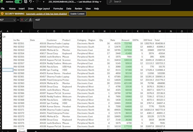This screenshot has width=193, height=132.
Task: Select column C header
Action: click(x=38, y=31)
